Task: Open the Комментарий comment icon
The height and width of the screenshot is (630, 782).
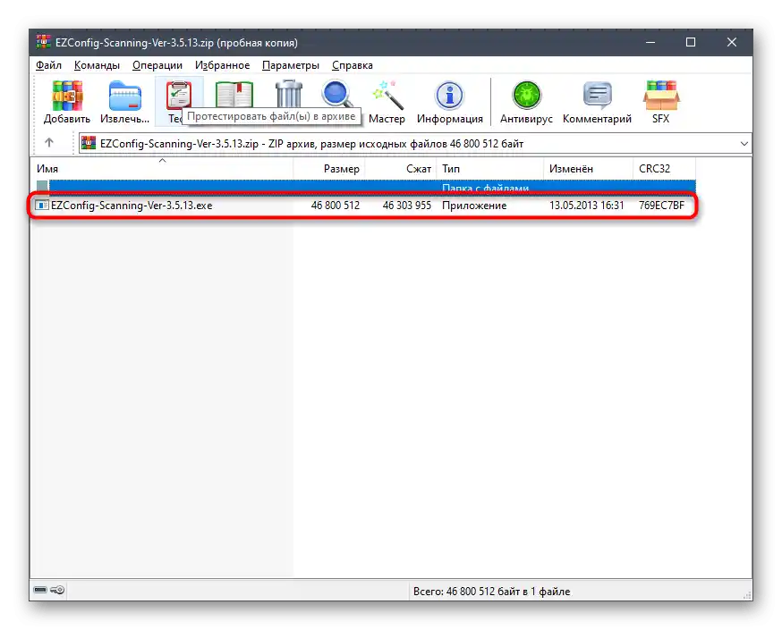Action: coord(597,95)
